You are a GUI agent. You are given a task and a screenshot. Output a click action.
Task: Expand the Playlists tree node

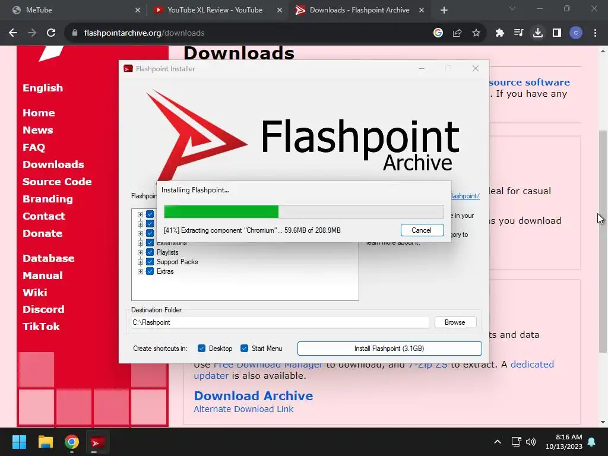click(x=140, y=252)
